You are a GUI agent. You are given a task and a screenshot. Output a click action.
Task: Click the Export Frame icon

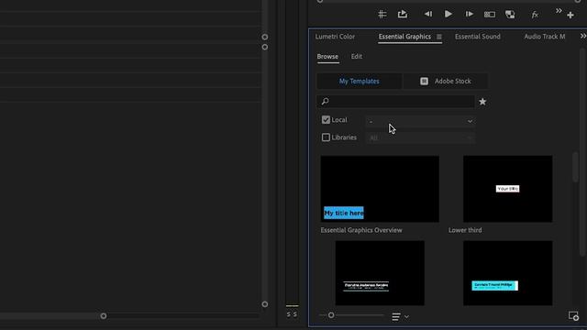403,15
